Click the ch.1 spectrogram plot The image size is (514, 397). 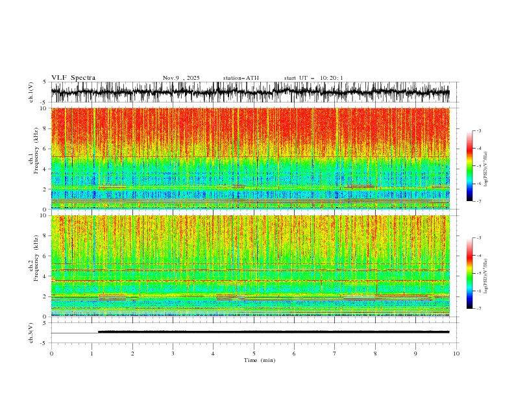(251, 158)
